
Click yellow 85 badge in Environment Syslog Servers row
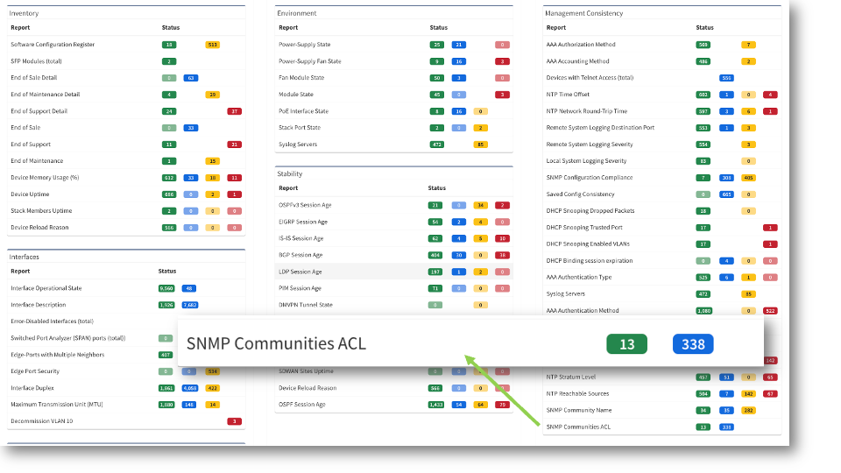coord(480,145)
